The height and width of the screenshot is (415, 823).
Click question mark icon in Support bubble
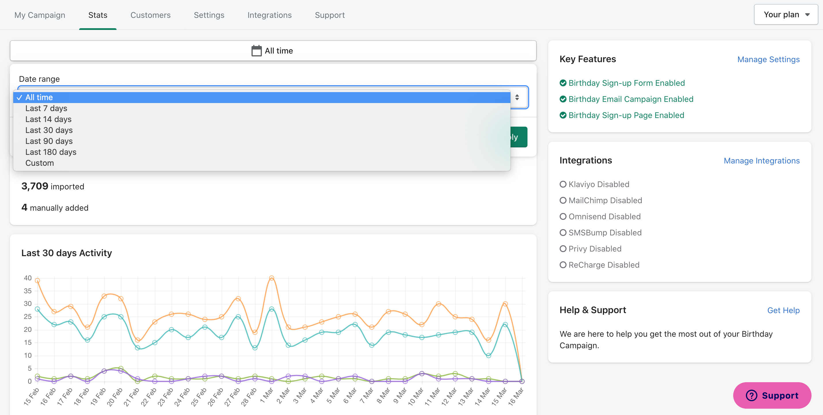click(x=751, y=395)
